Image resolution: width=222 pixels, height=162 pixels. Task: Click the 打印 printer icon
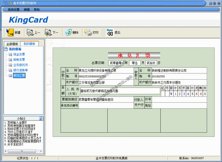88,32
